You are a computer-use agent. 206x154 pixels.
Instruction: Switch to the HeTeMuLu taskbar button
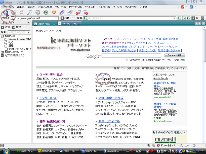(47, 151)
